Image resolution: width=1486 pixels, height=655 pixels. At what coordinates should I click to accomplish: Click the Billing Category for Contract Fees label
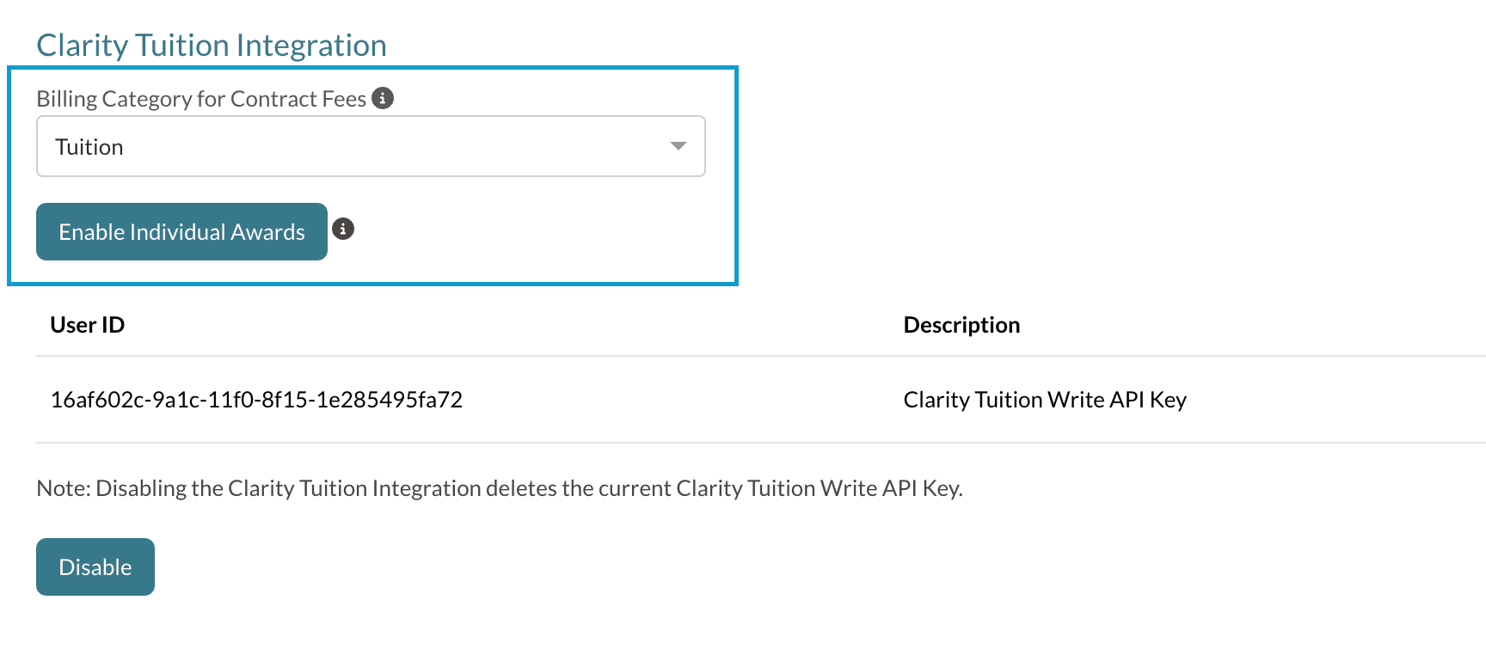(x=201, y=98)
